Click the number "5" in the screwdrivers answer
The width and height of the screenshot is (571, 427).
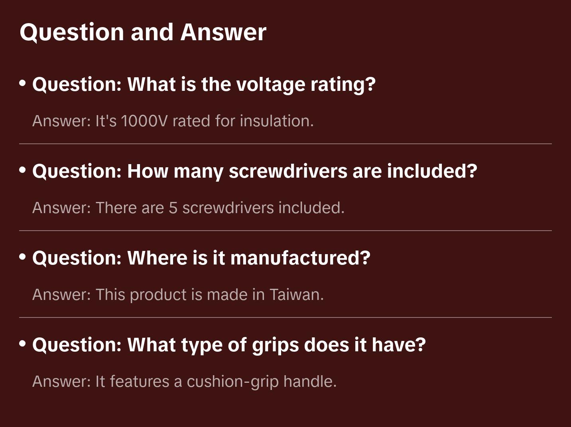[x=173, y=208]
